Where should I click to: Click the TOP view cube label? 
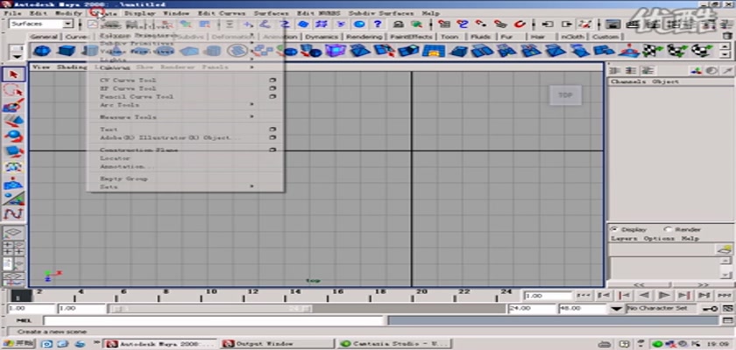click(566, 95)
